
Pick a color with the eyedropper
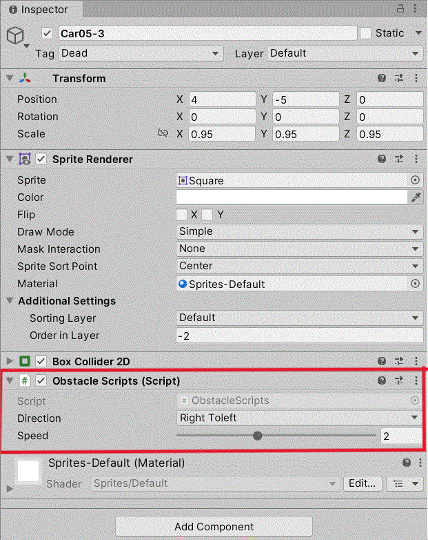coord(416,197)
